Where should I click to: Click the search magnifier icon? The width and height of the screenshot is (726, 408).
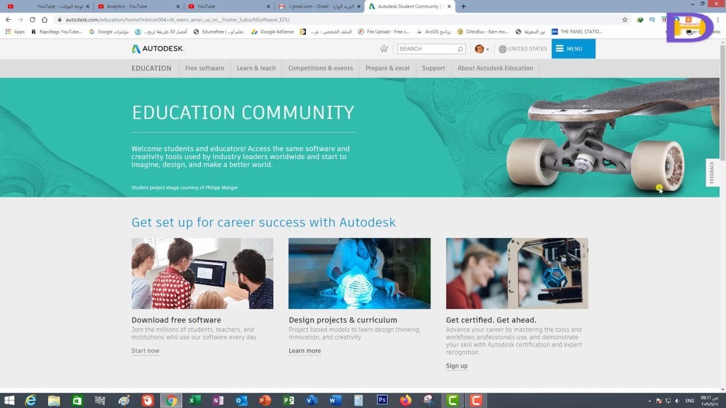(x=460, y=49)
